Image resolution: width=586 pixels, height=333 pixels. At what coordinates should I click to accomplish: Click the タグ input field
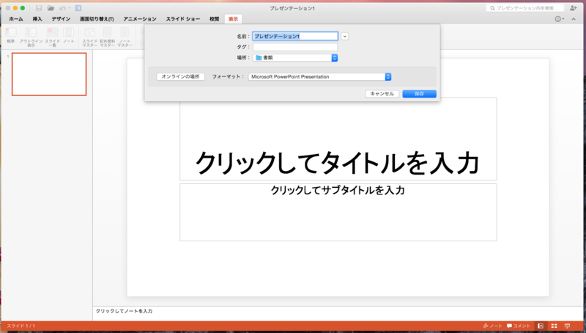pos(295,47)
